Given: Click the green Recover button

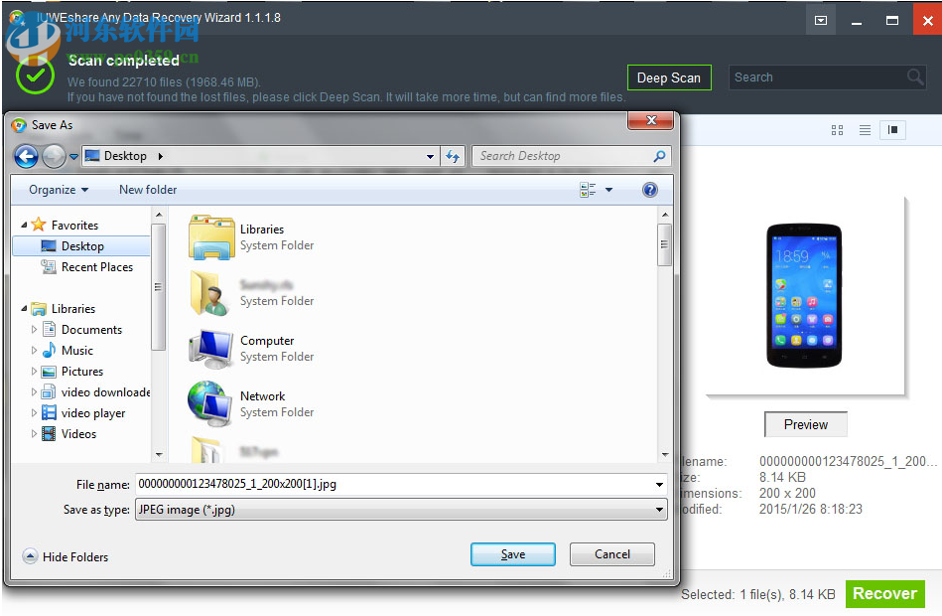Looking at the screenshot, I should (x=883, y=593).
